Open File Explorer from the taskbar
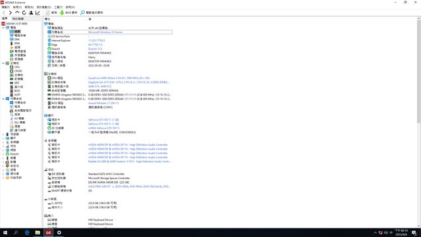421x237 pixels. point(37,232)
